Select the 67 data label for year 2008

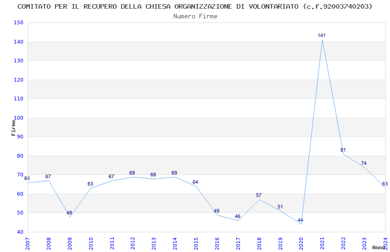[48, 176]
